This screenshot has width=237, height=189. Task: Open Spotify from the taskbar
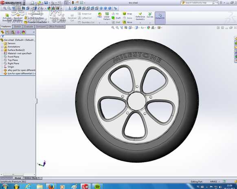point(97,187)
